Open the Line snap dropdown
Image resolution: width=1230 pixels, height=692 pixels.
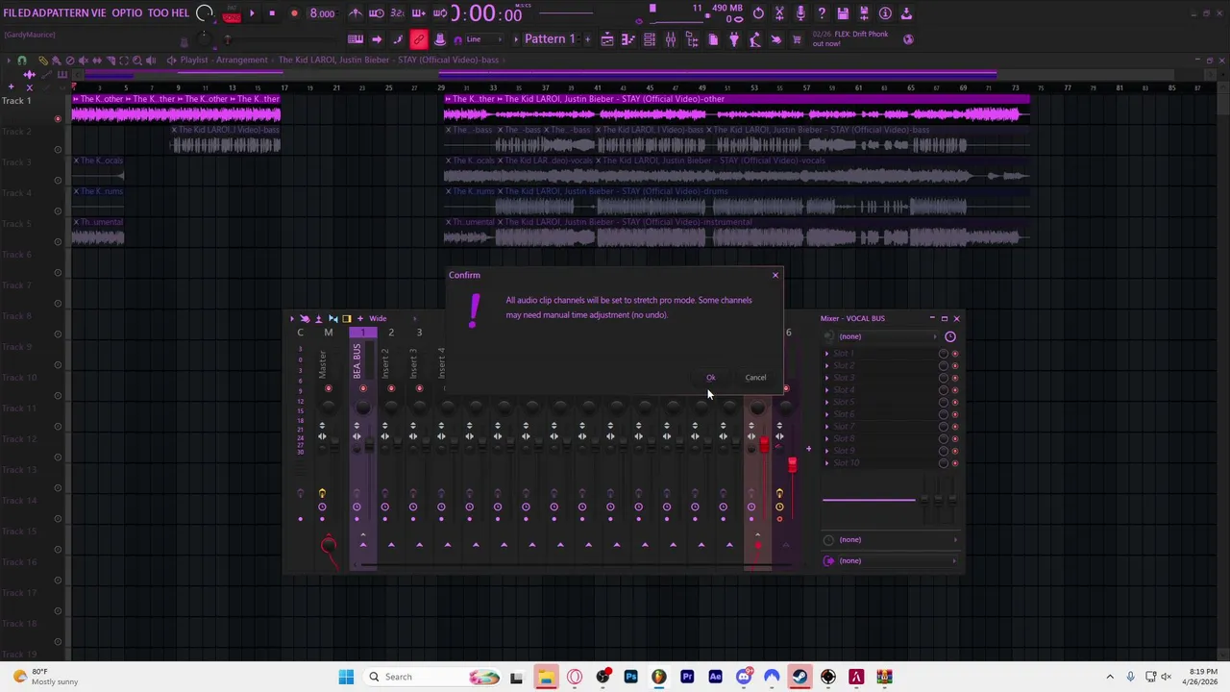click(x=485, y=39)
